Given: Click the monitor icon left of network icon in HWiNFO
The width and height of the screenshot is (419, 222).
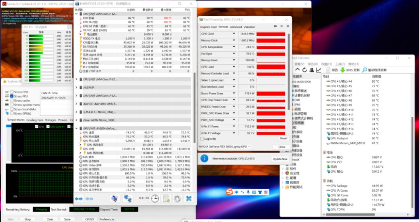Looking at the screenshot, I should [x=114, y=198].
